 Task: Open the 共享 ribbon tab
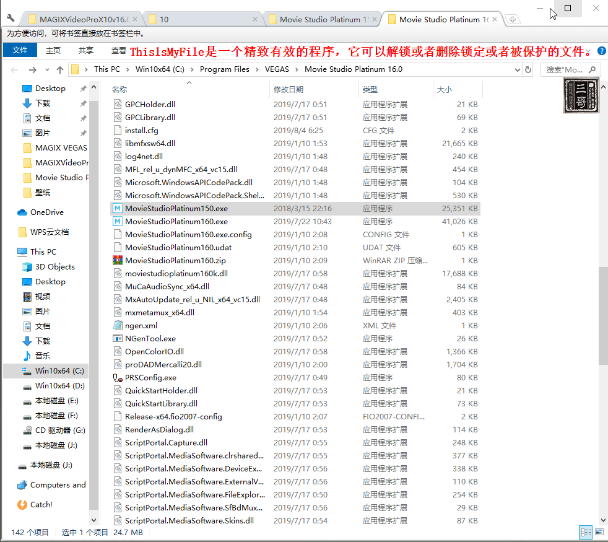[x=85, y=50]
